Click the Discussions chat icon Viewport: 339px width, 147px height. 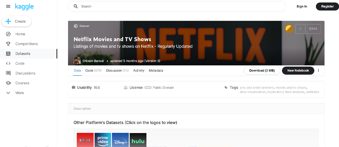[8, 73]
